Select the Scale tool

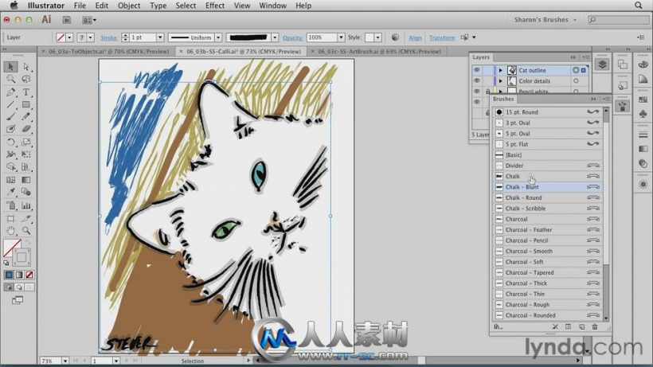coord(26,143)
